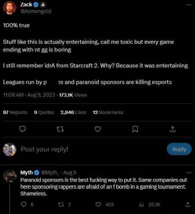Open Myth's profile avatar
The width and height of the screenshot is (195, 214).
tap(9, 176)
